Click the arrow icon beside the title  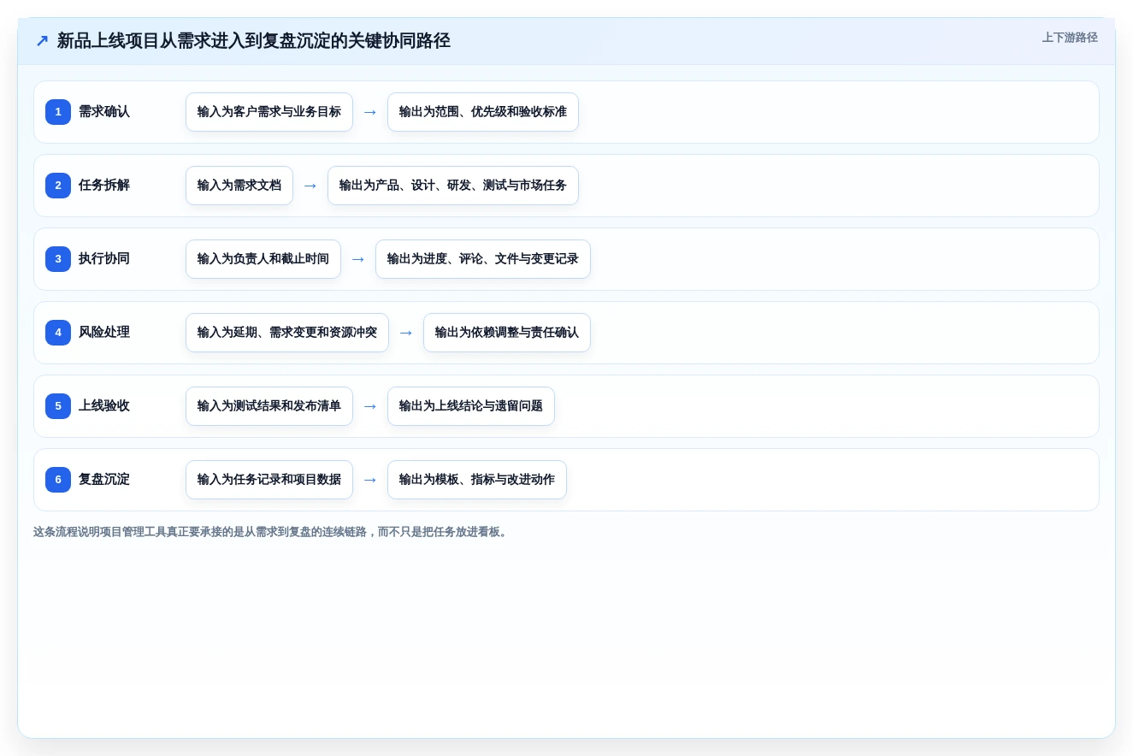42,40
